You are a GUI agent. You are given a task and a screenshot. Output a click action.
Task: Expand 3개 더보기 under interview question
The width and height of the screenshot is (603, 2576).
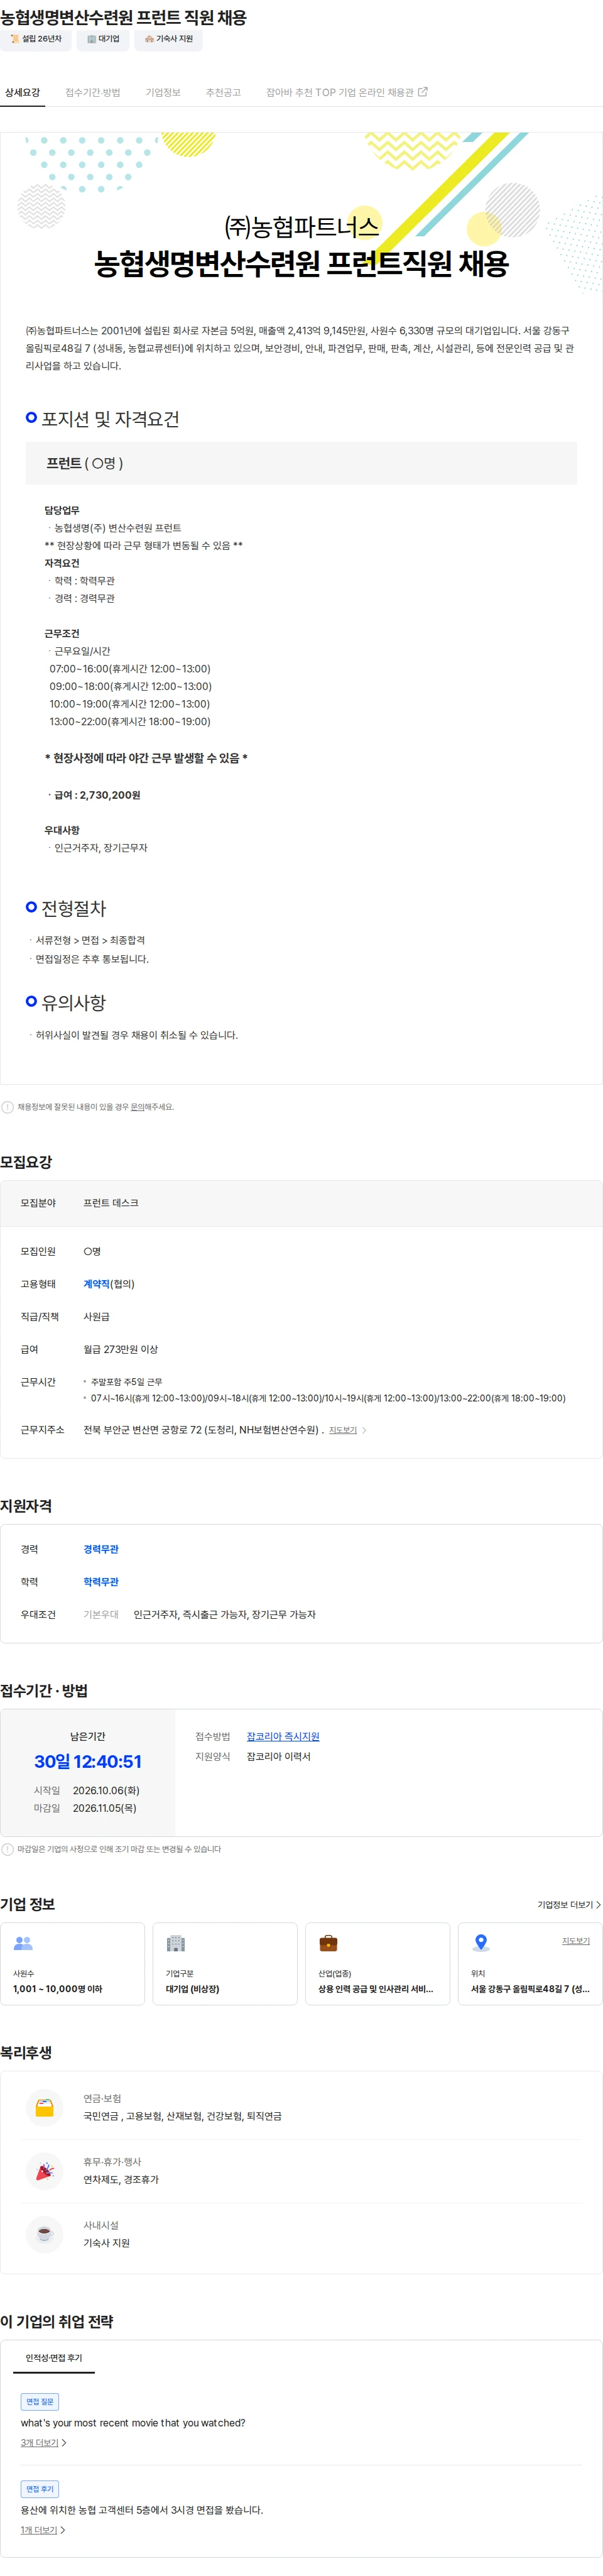[x=44, y=2443]
